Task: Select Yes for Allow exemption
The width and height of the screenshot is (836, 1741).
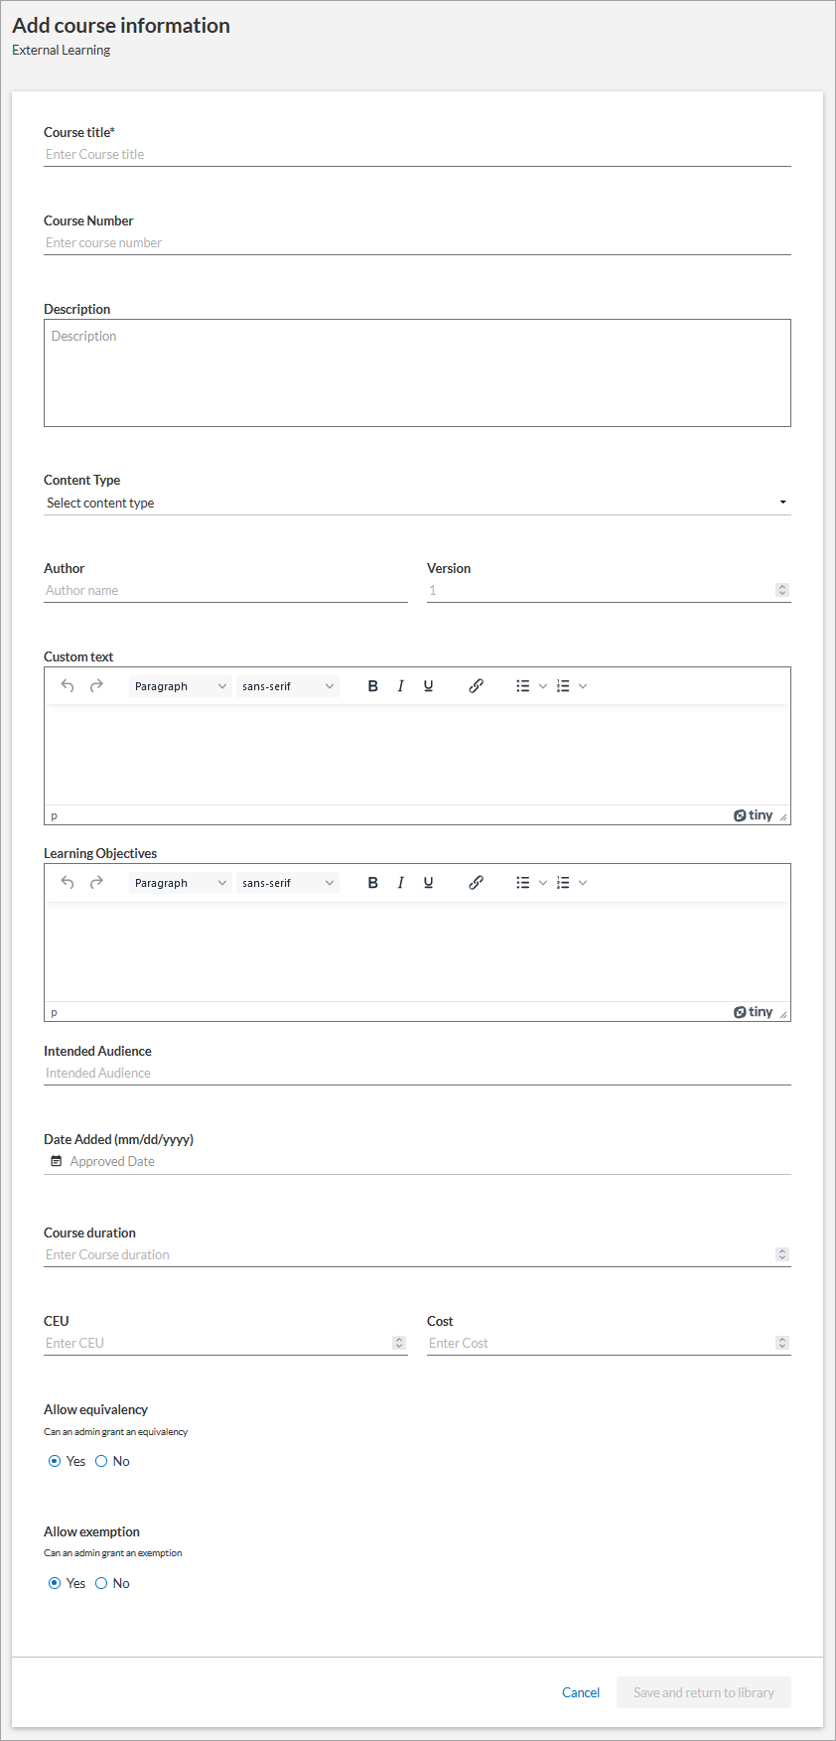Action: coord(55,1583)
